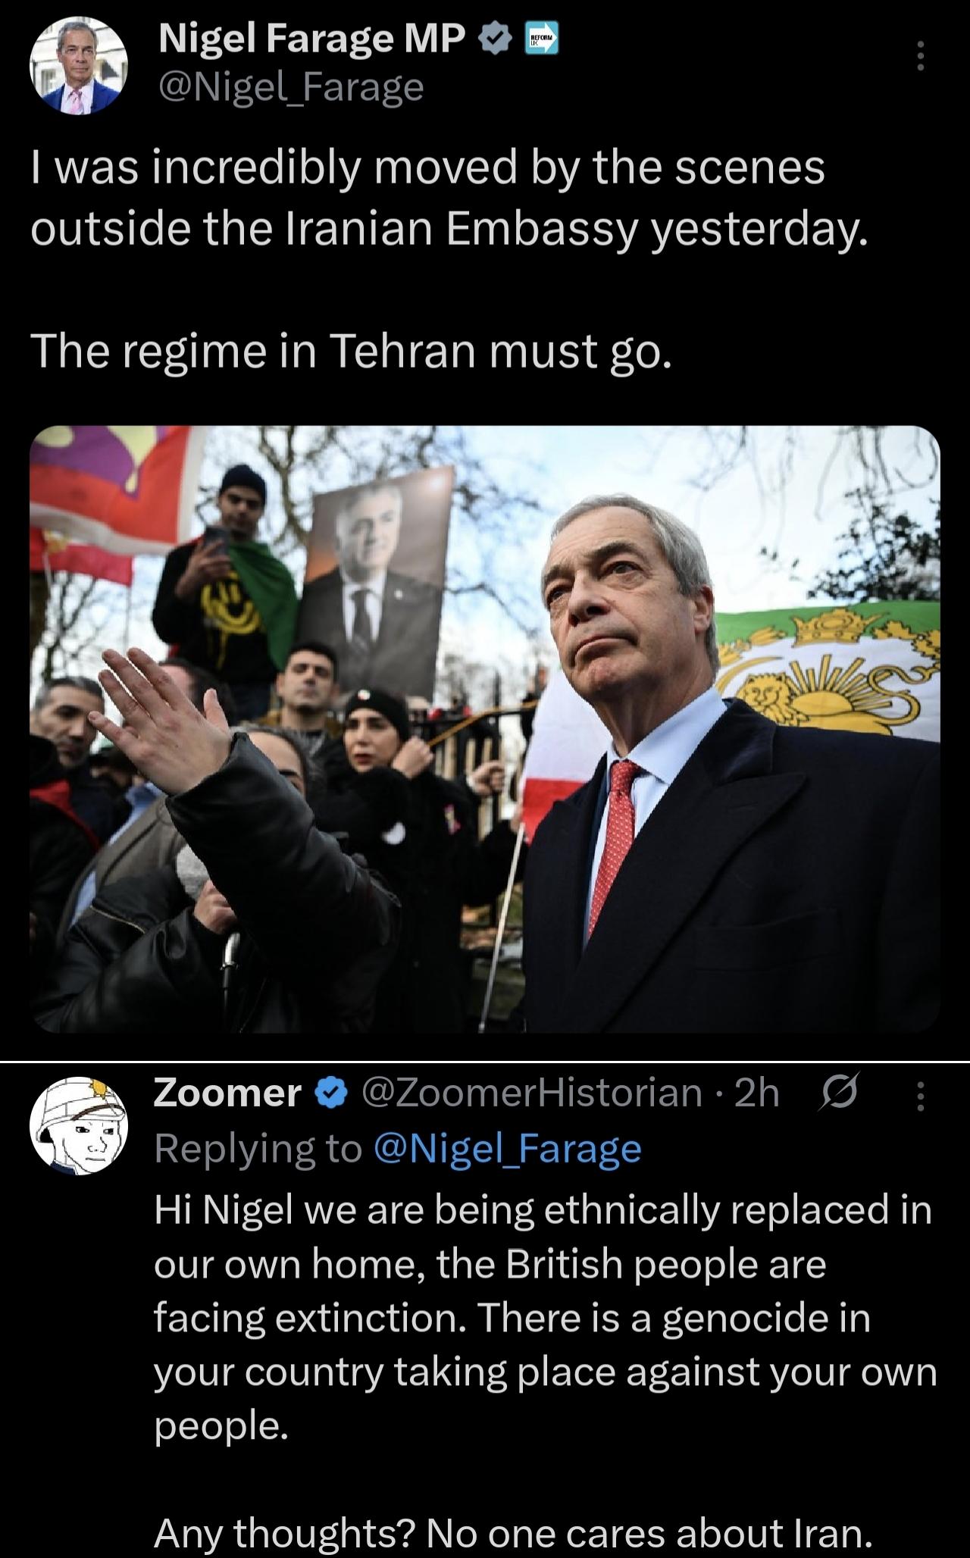Viewport: 970px width, 1558px height.
Task: Click the Nigel Farage MP display name
Action: (311, 38)
